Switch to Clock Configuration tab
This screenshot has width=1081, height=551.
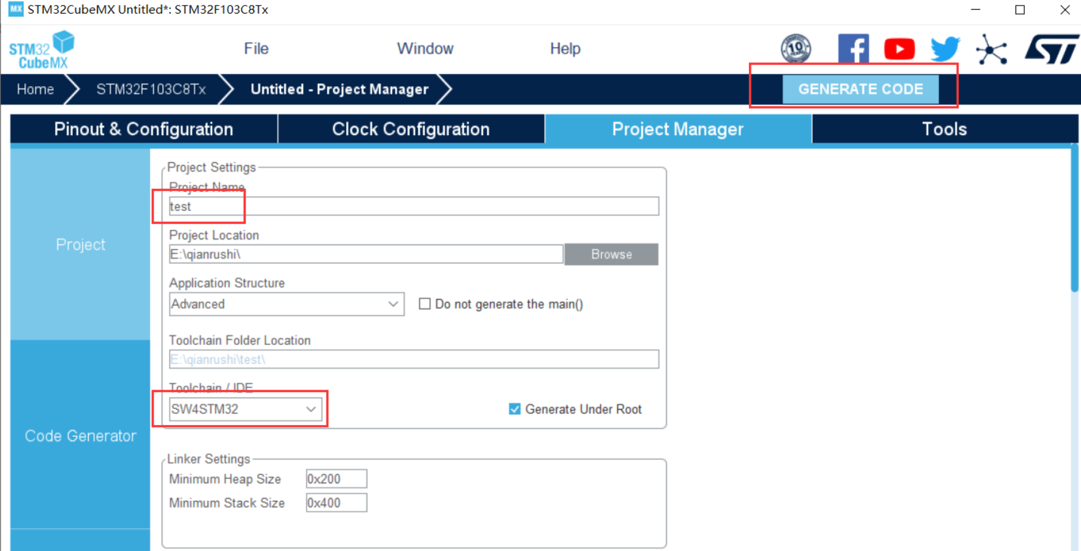click(411, 129)
